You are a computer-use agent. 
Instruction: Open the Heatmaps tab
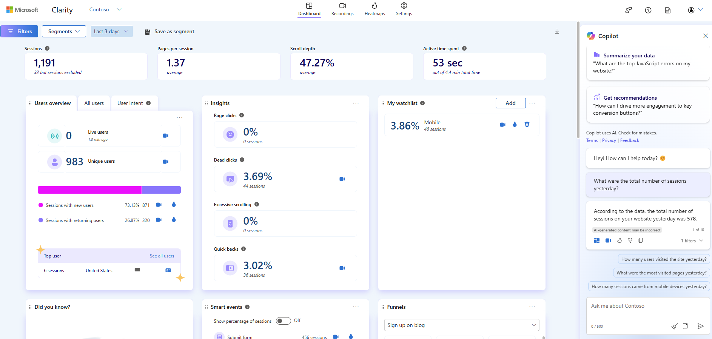coord(374,9)
